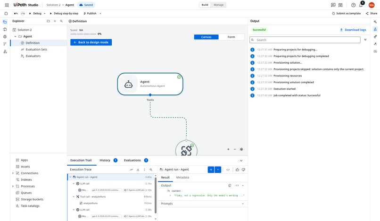Open the help question mark icon
380x221 pixels.
[353, 5]
